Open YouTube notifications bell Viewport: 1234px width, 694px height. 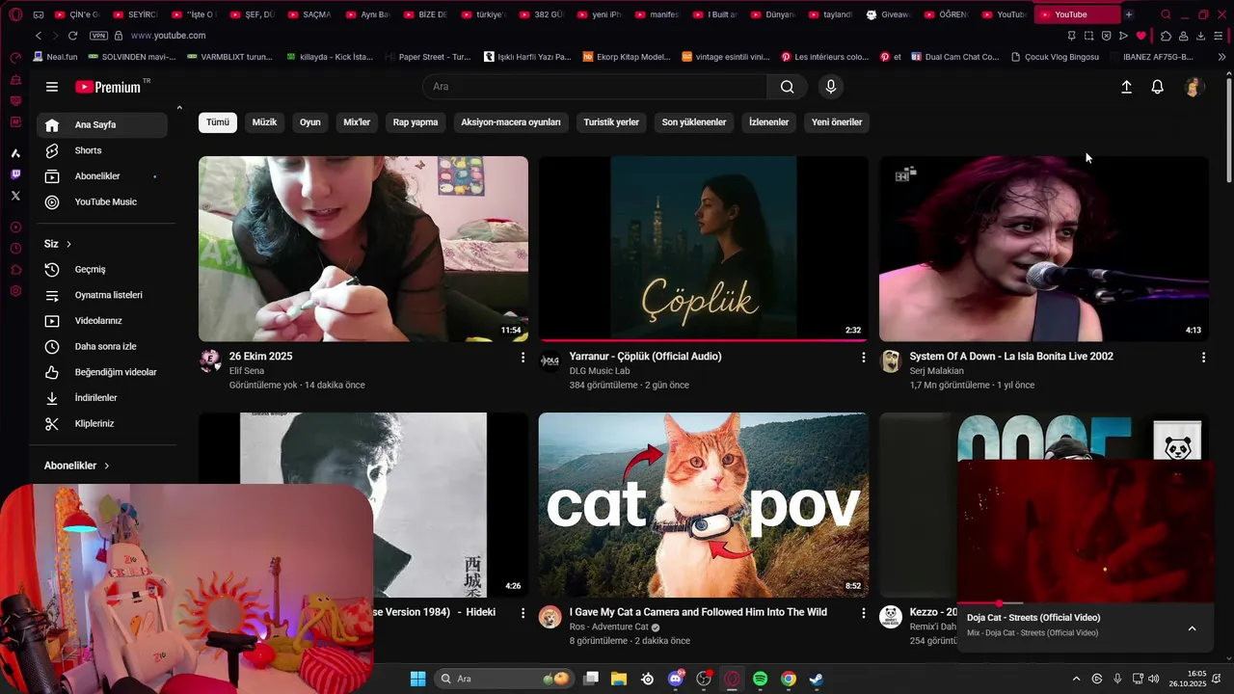coord(1158,87)
